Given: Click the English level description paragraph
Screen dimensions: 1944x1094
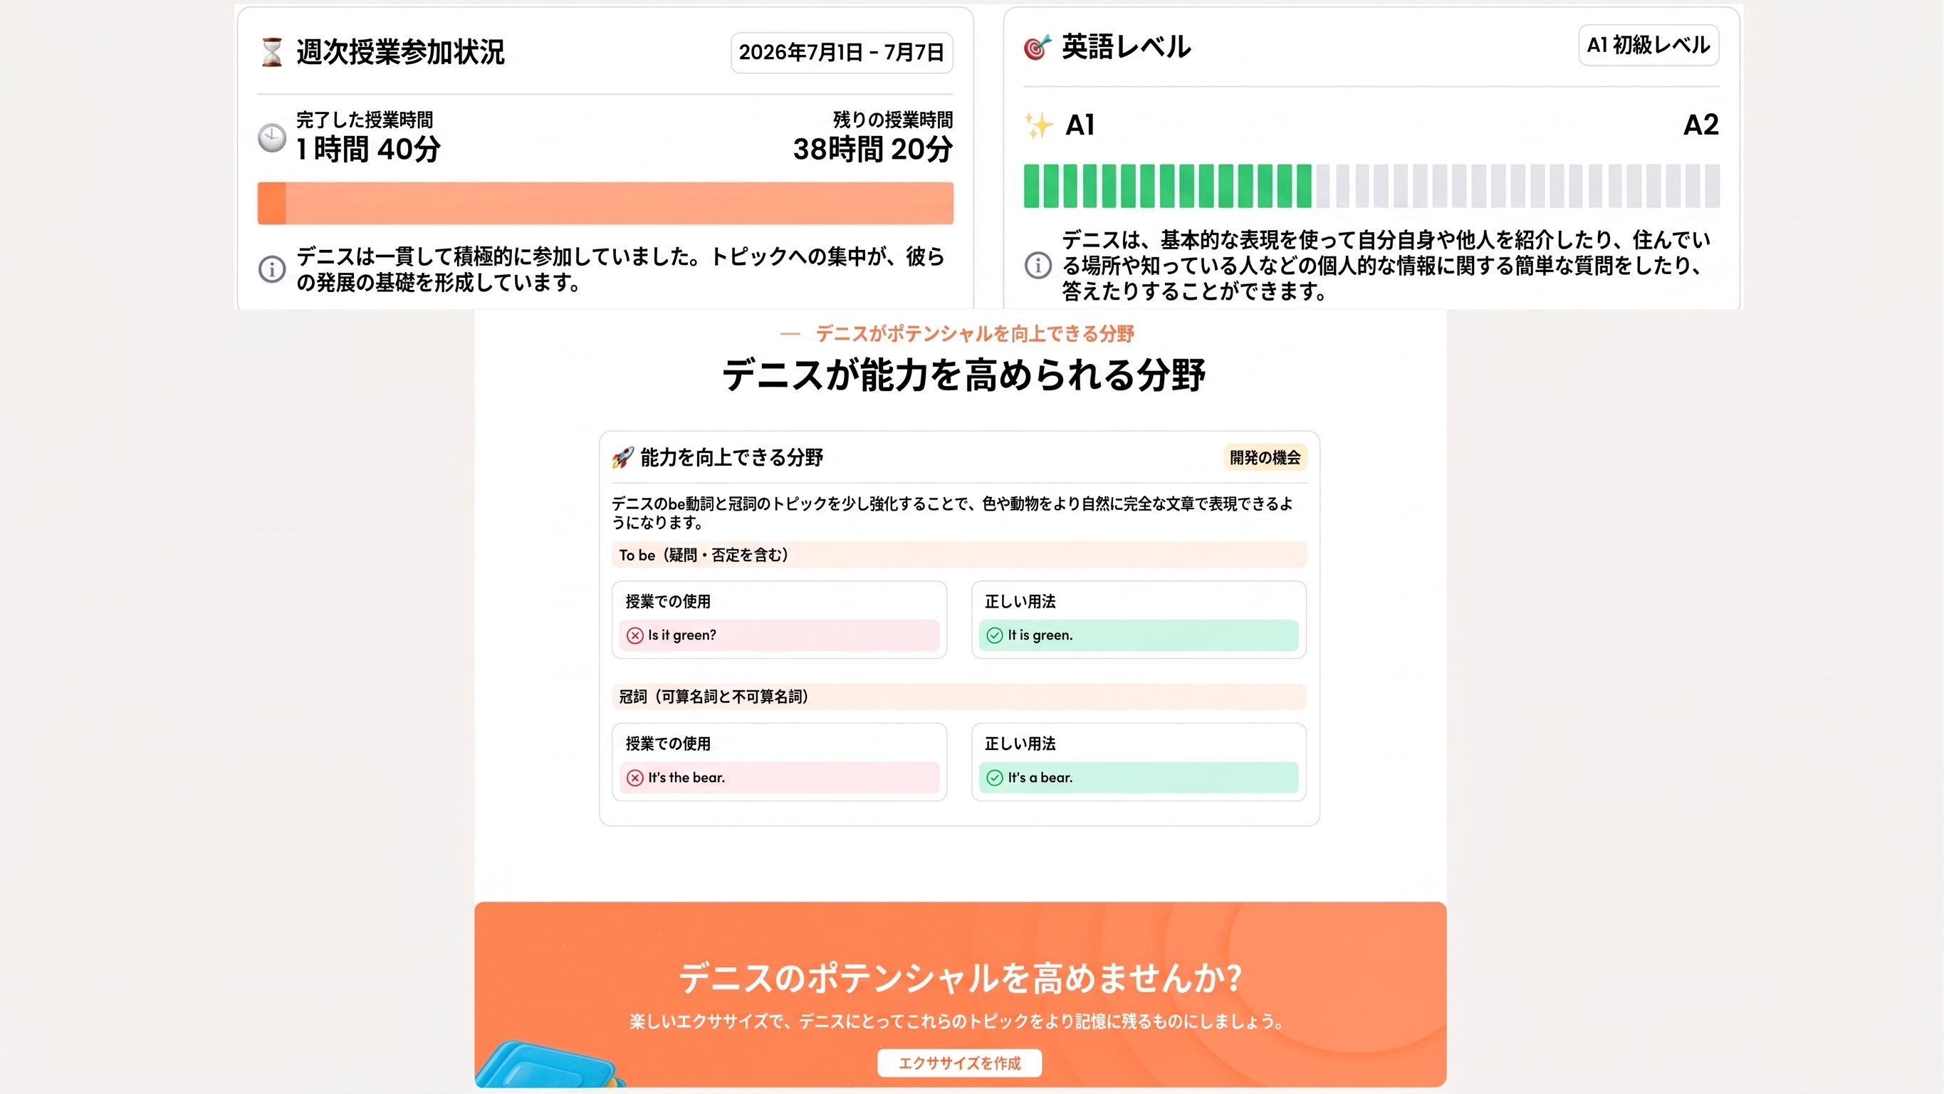Looking at the screenshot, I should click(x=1386, y=266).
